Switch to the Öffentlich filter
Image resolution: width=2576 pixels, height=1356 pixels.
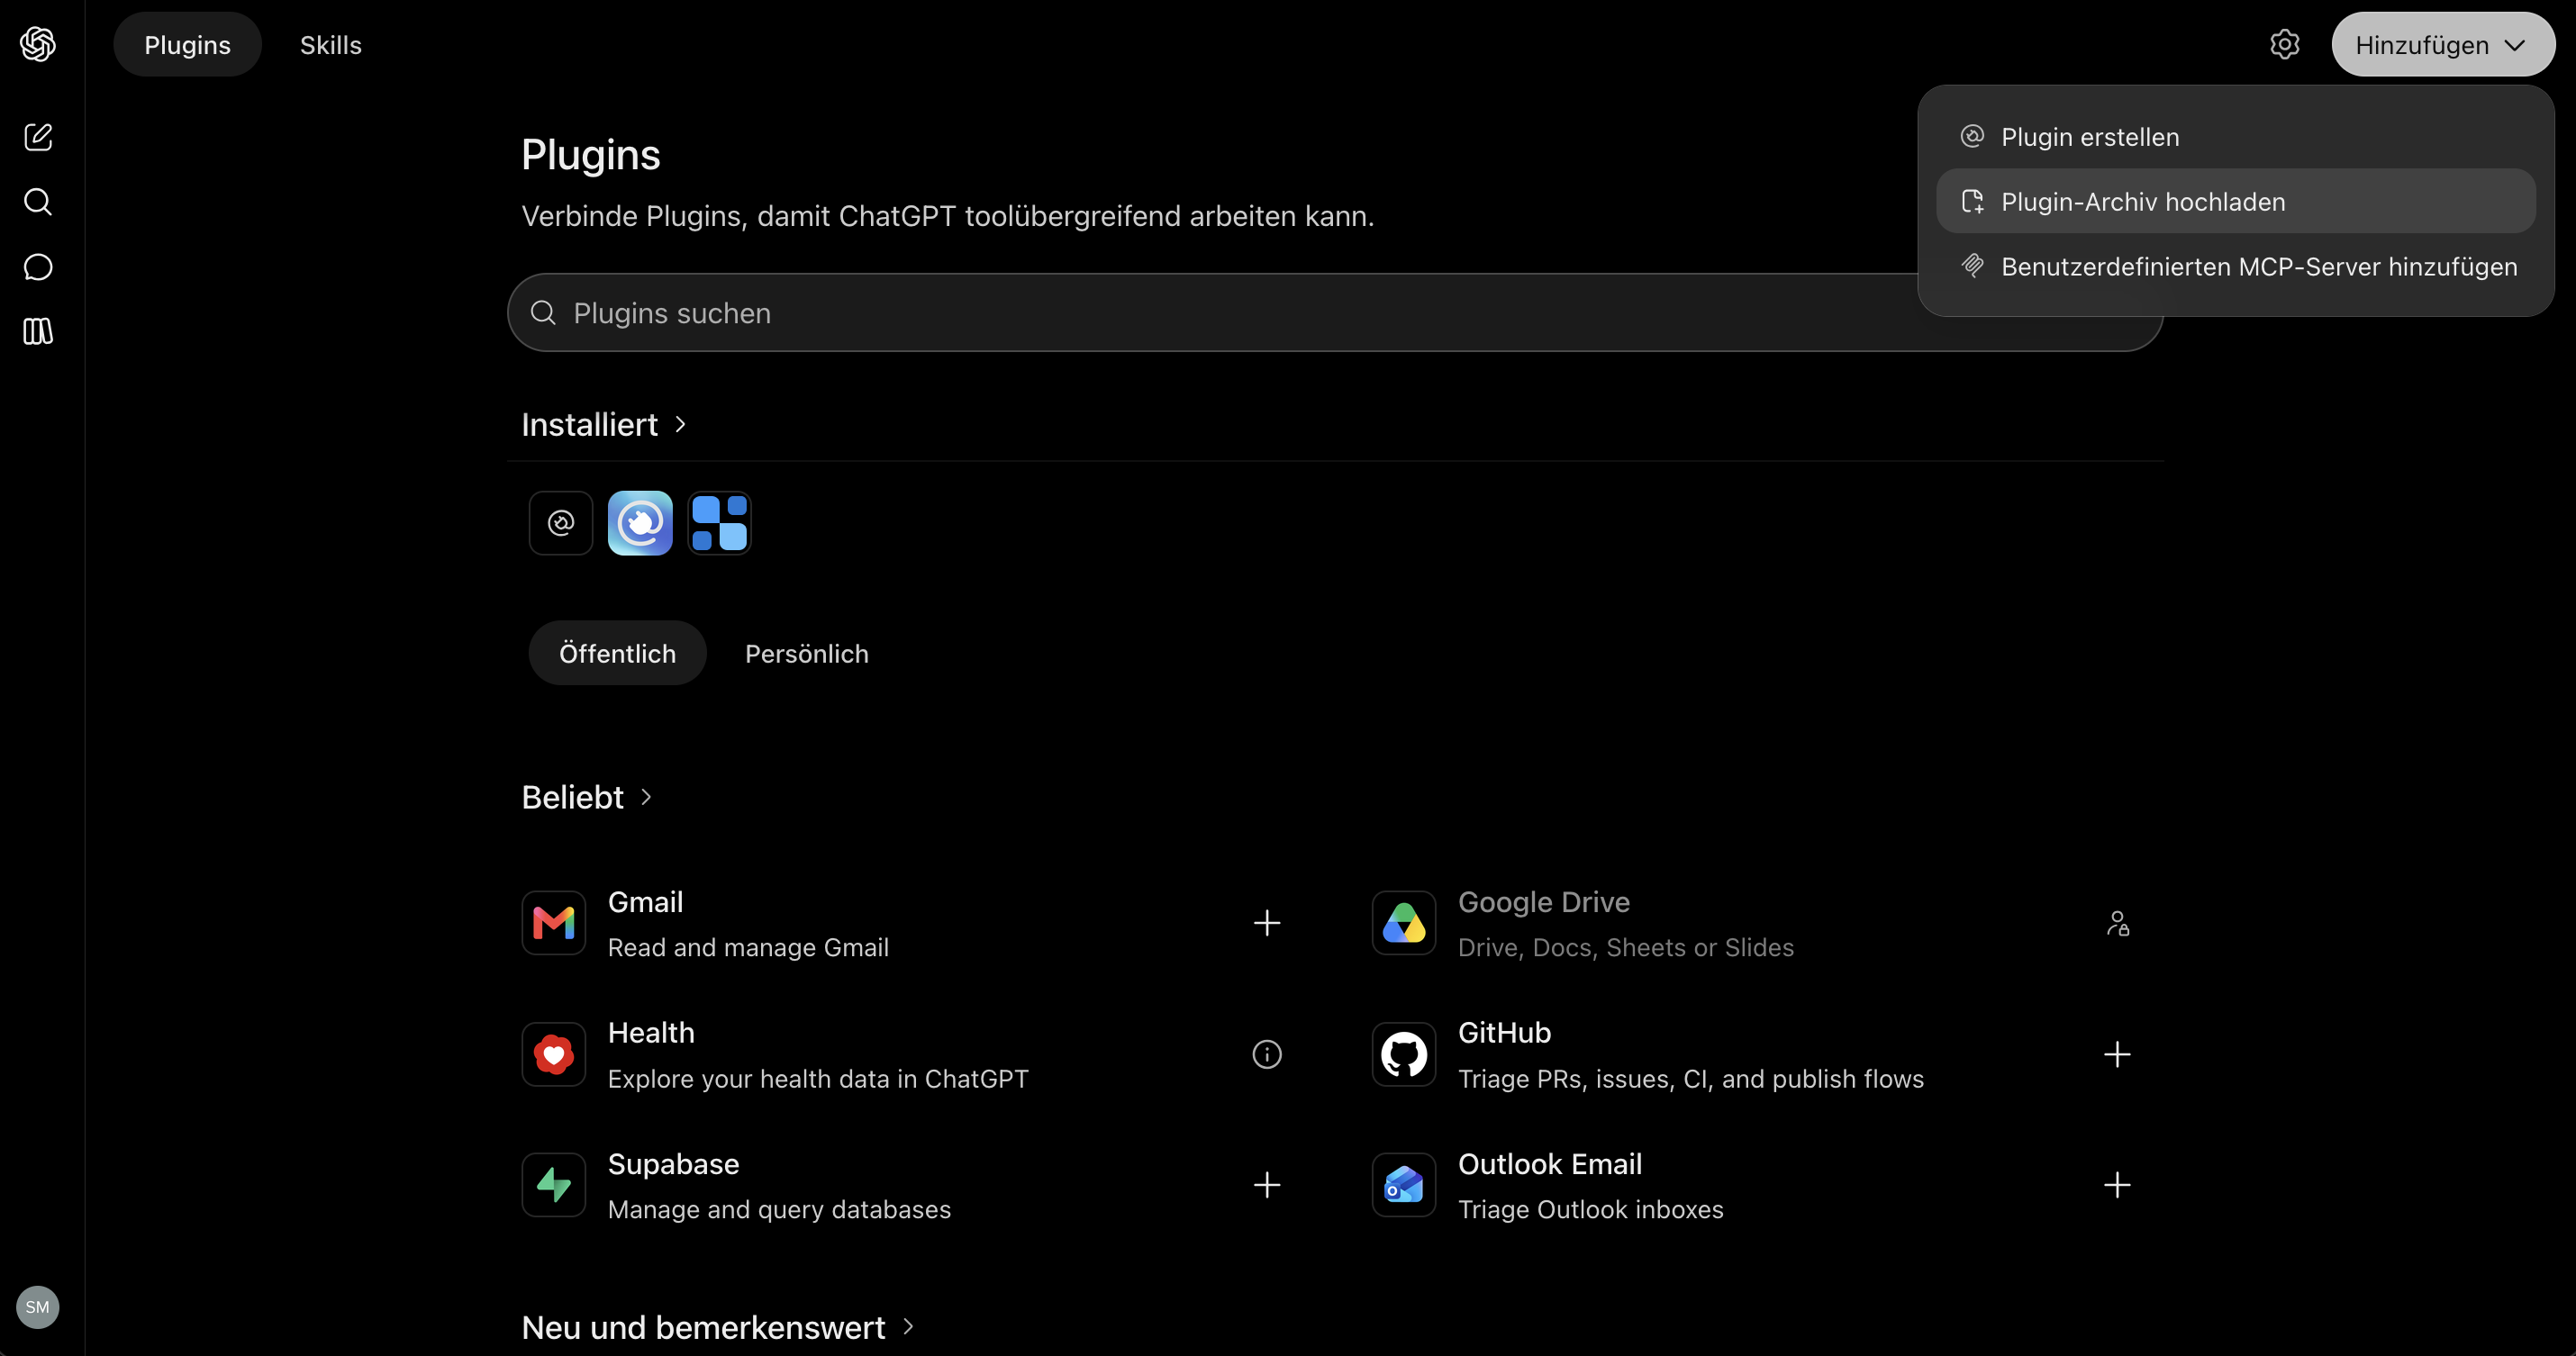point(617,653)
